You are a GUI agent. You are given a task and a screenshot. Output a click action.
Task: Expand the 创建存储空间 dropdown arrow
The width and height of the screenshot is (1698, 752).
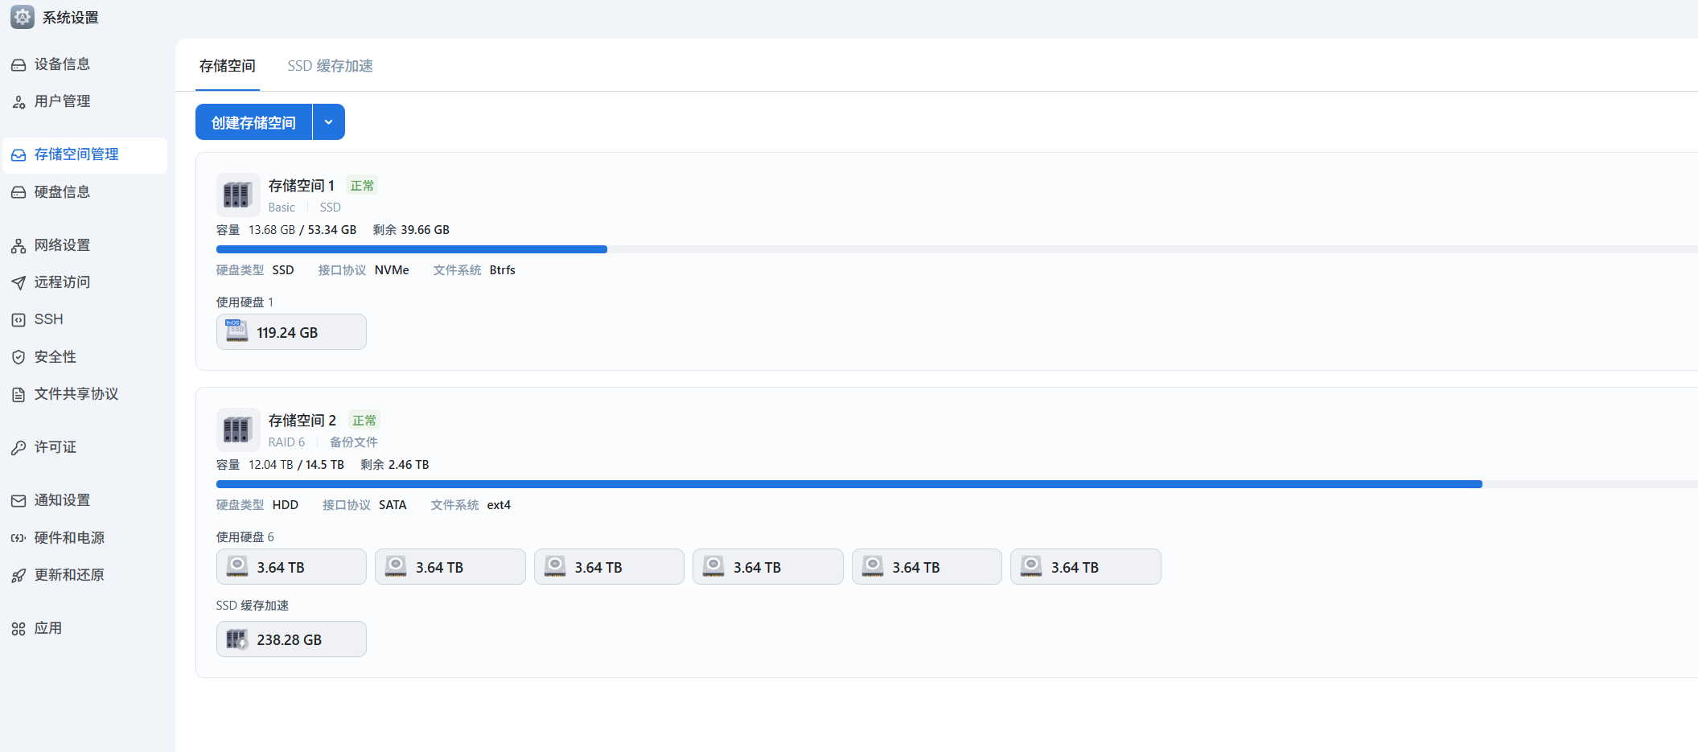pos(328,122)
